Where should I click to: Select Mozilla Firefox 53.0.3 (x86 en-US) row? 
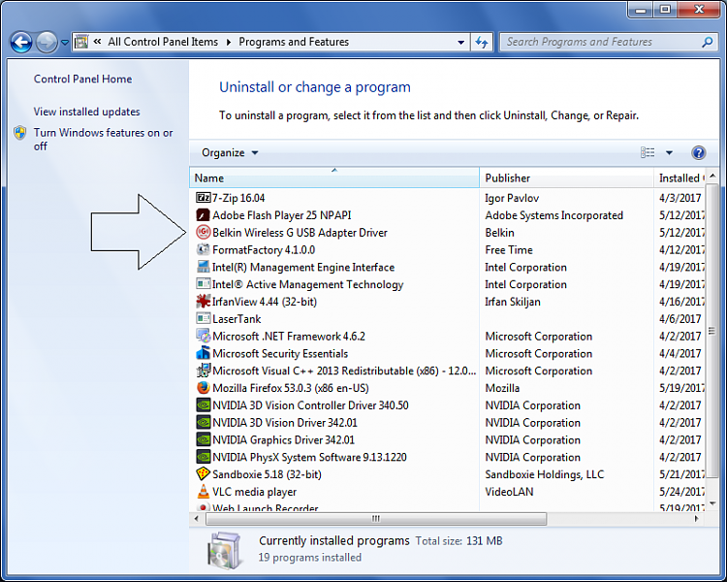coord(448,388)
